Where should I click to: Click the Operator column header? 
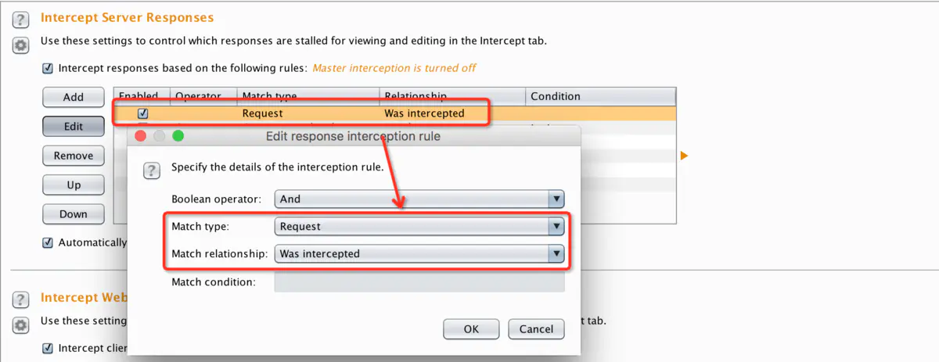pos(204,96)
